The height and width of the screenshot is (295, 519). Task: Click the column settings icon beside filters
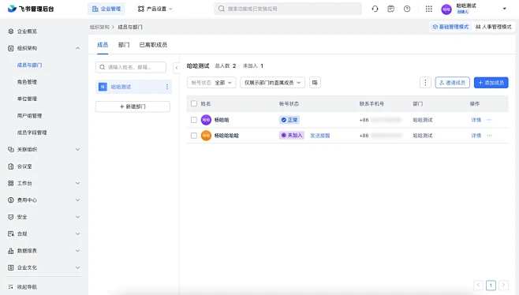click(x=315, y=83)
